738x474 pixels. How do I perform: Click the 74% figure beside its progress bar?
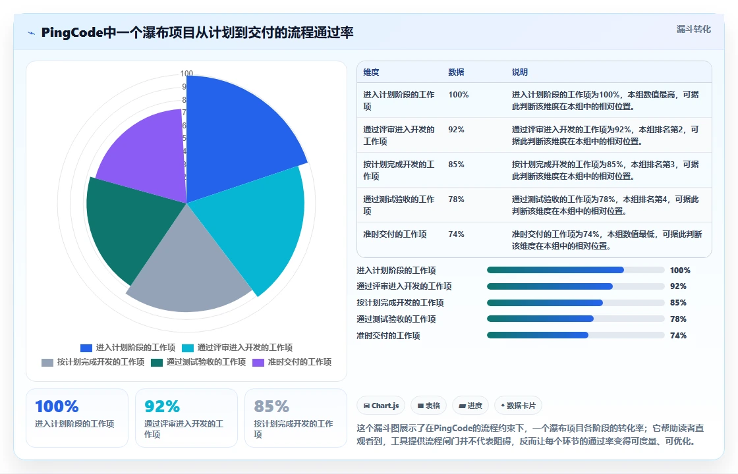(678, 336)
